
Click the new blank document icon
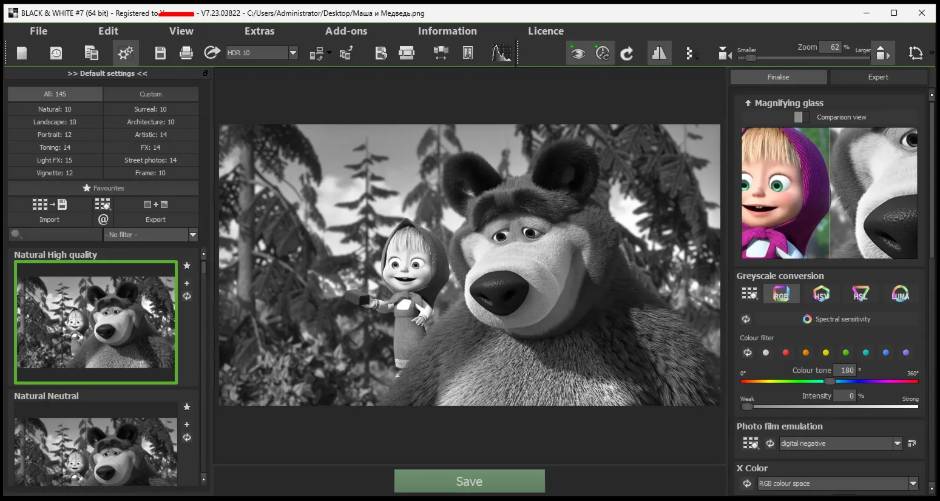[22, 53]
